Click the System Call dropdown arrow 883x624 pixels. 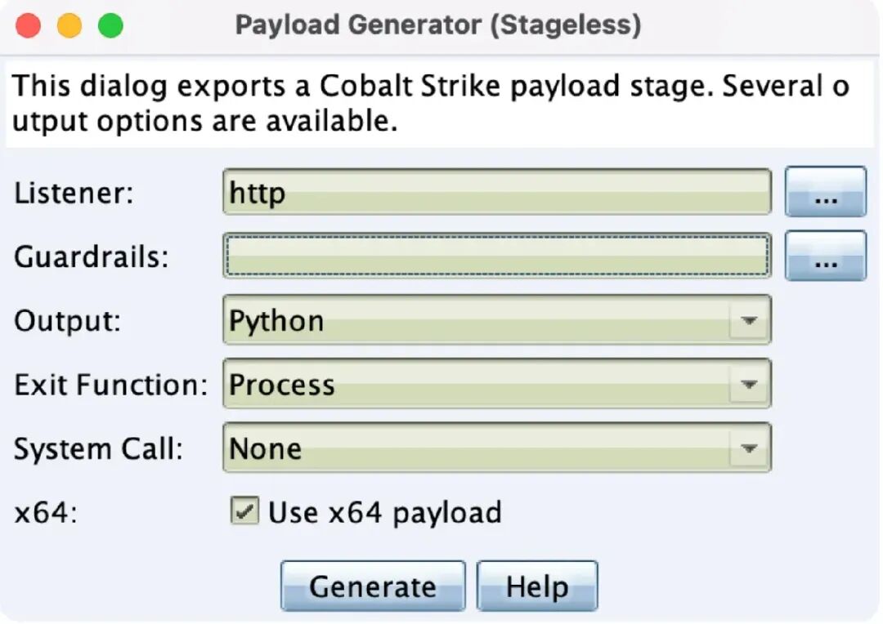[748, 448]
